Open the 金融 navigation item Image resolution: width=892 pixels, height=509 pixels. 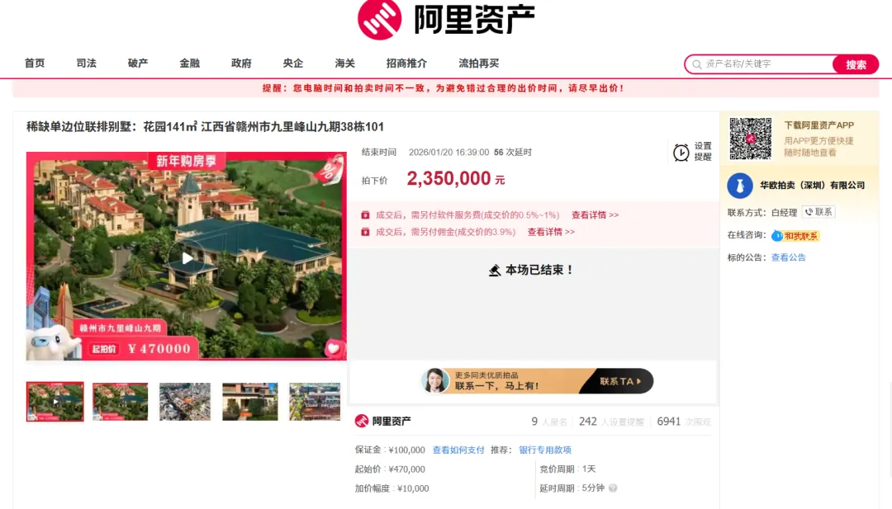pos(190,63)
